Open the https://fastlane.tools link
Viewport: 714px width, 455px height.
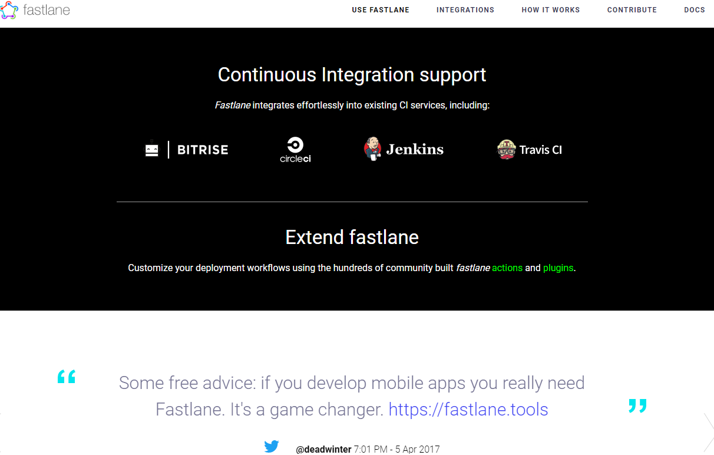coord(468,410)
